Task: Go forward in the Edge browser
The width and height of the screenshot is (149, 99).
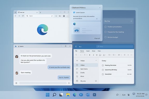Action: pyautogui.click(x=19, y=16)
